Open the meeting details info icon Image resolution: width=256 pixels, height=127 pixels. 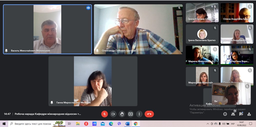[x=225, y=114]
